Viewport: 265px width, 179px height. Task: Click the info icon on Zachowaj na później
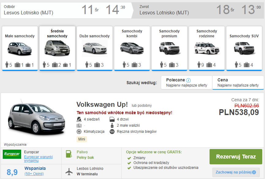pyautogui.click(x=254, y=173)
